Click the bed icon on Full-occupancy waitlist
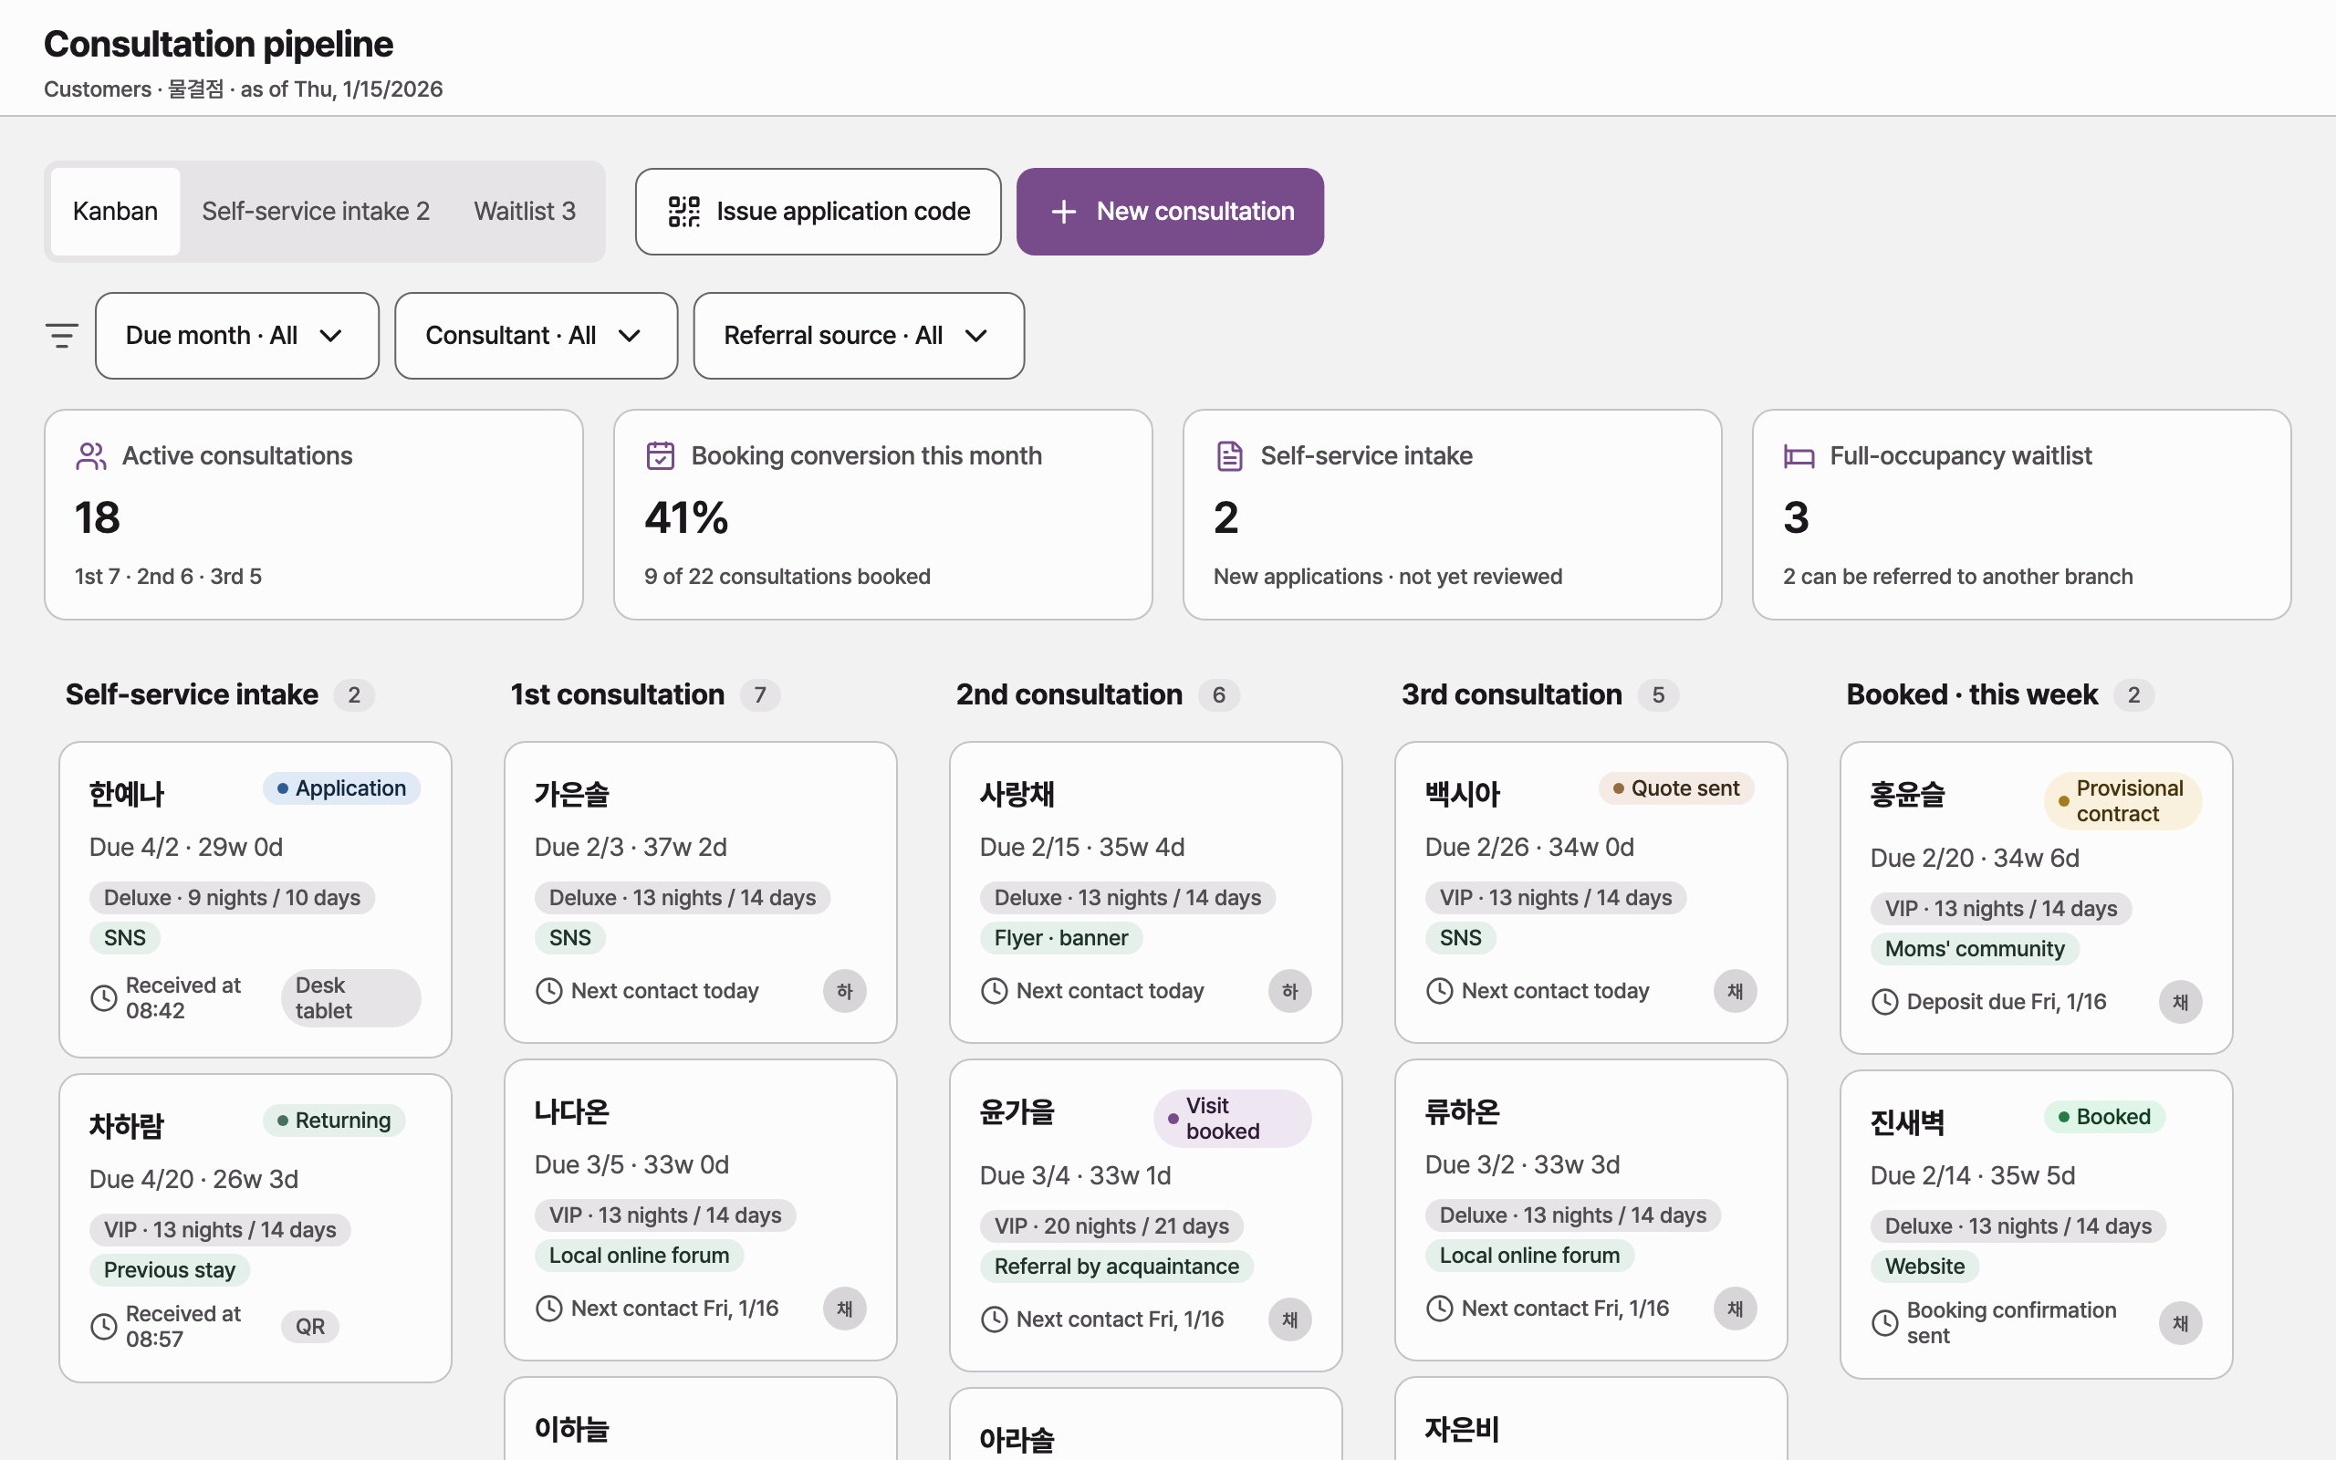2336x1460 pixels. tap(1799, 455)
